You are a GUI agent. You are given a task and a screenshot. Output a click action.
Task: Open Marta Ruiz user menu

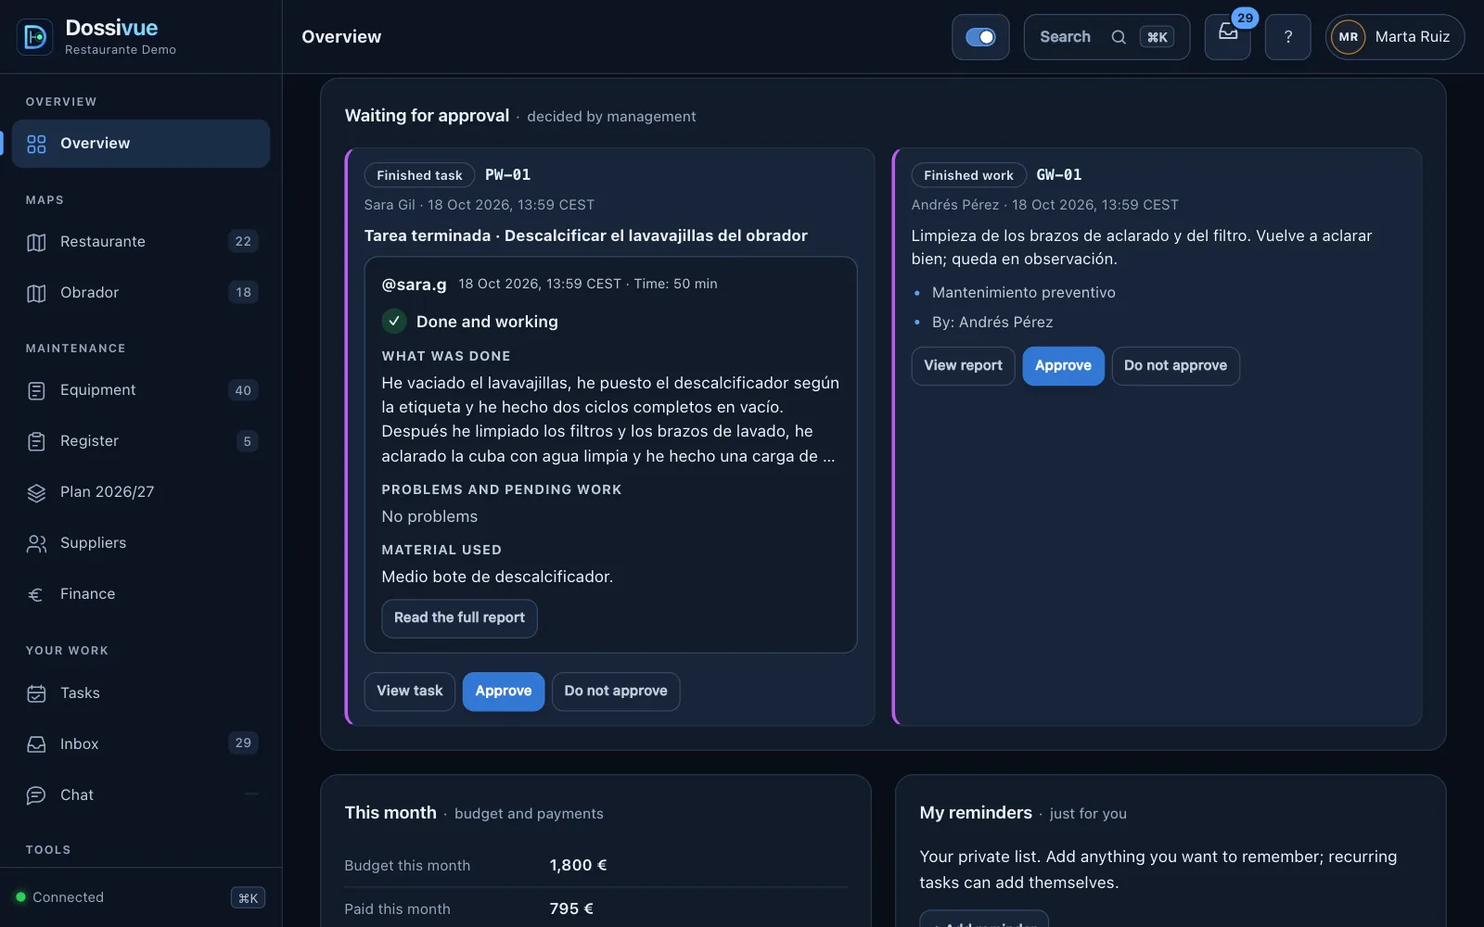[x=1395, y=37]
